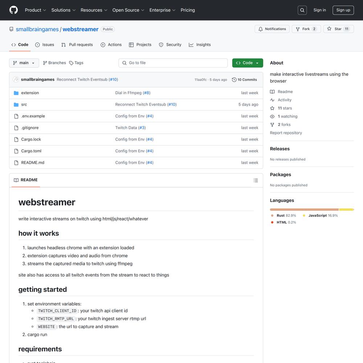Expand the main branch dropdown
Viewport: 363px width, 363px height.
click(24, 63)
